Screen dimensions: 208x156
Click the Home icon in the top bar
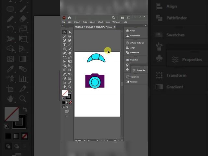tap(69, 18)
